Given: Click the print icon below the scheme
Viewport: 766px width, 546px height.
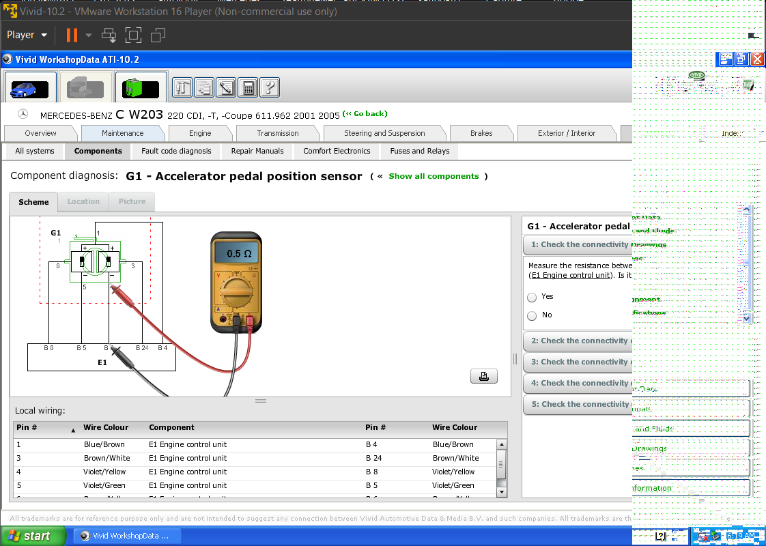Looking at the screenshot, I should click(483, 376).
